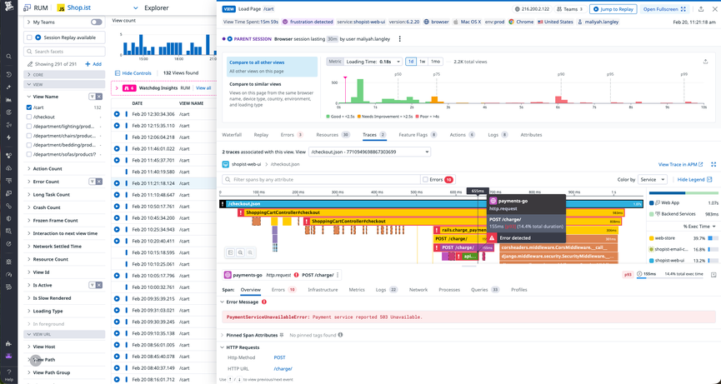This screenshot has height=384, width=721.
Task: Click Open Fullscreen button
Action: click(664, 9)
